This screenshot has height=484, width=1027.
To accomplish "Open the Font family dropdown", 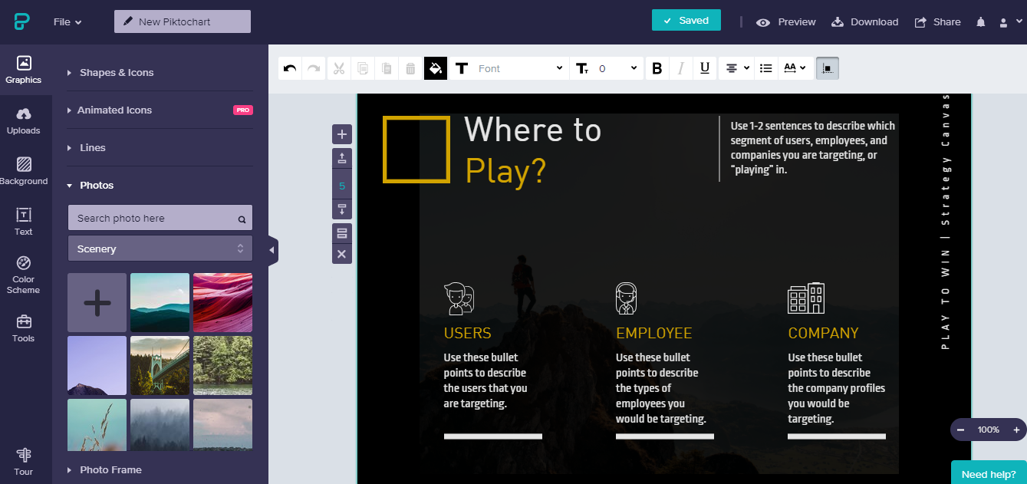I will coord(519,68).
